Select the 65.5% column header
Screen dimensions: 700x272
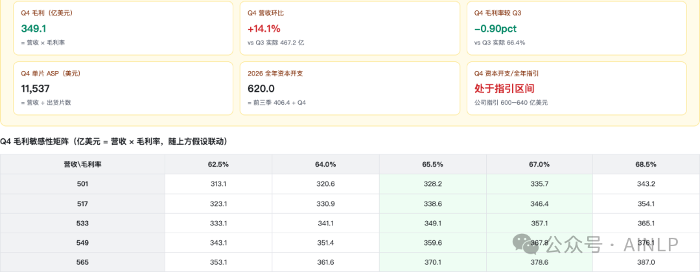432,164
